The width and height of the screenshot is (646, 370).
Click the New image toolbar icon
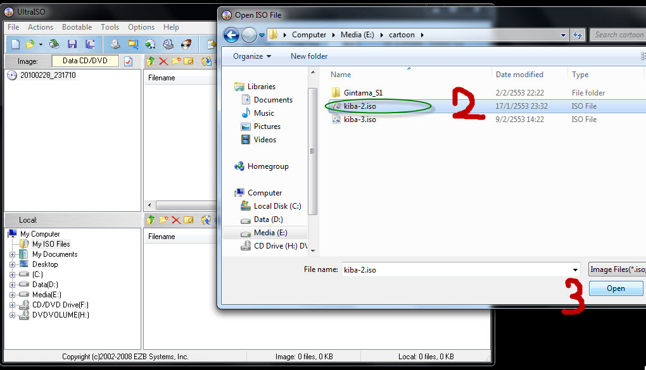pos(15,44)
